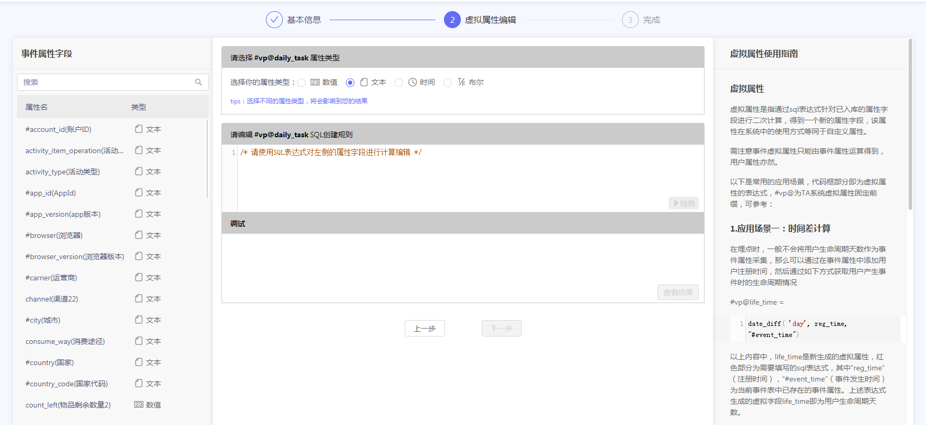Click the clock icon for time type
926x425 pixels.
click(x=413, y=82)
